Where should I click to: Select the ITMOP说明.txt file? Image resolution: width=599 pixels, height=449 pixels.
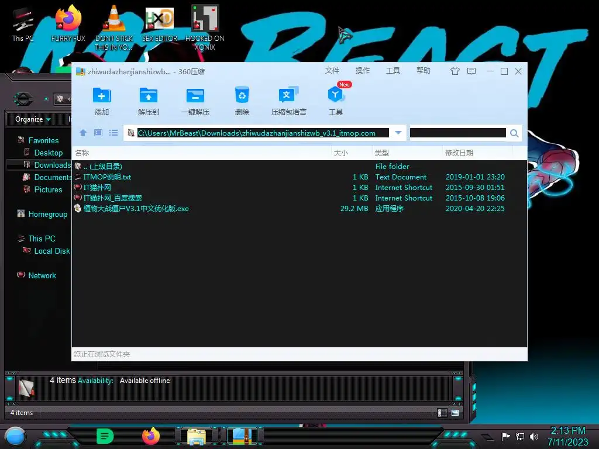[299, 177]
